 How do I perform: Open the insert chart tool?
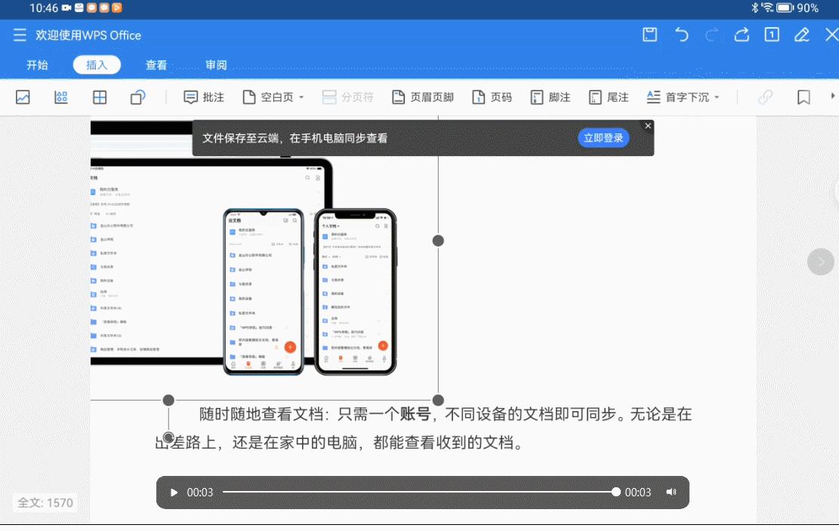61,97
